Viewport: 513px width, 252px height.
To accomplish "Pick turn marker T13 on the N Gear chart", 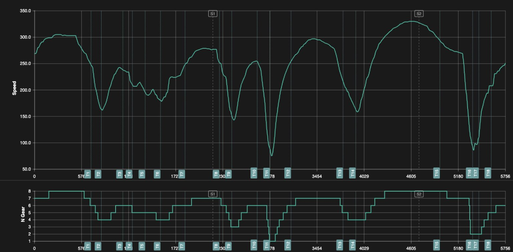I will click(x=340, y=245).
